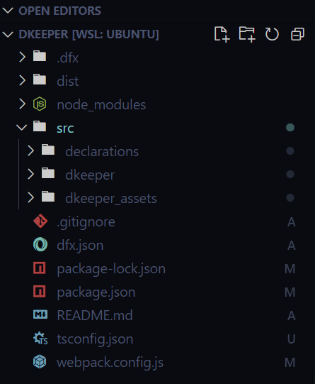The width and height of the screenshot is (315, 384).
Task: Click the webpack cube icon
Action: click(40, 361)
